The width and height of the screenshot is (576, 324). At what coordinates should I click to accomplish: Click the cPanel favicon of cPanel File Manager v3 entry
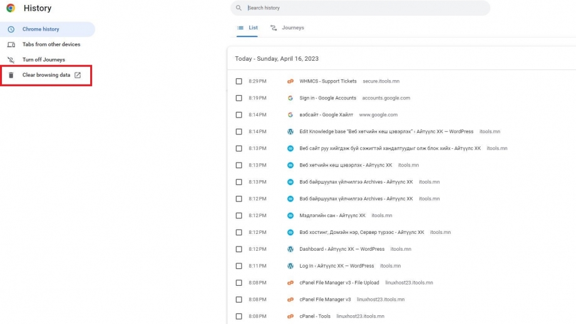pos(291,300)
